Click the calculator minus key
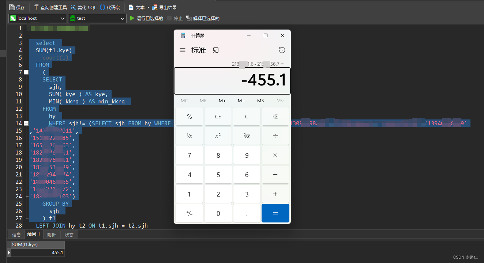The width and height of the screenshot is (484, 263). tap(275, 175)
